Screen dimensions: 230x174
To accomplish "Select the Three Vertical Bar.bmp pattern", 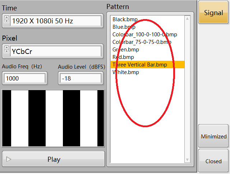I will pyautogui.click(x=139, y=65).
